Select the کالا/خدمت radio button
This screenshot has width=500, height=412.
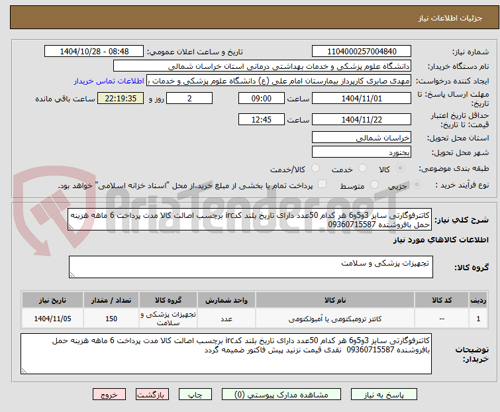point(315,168)
